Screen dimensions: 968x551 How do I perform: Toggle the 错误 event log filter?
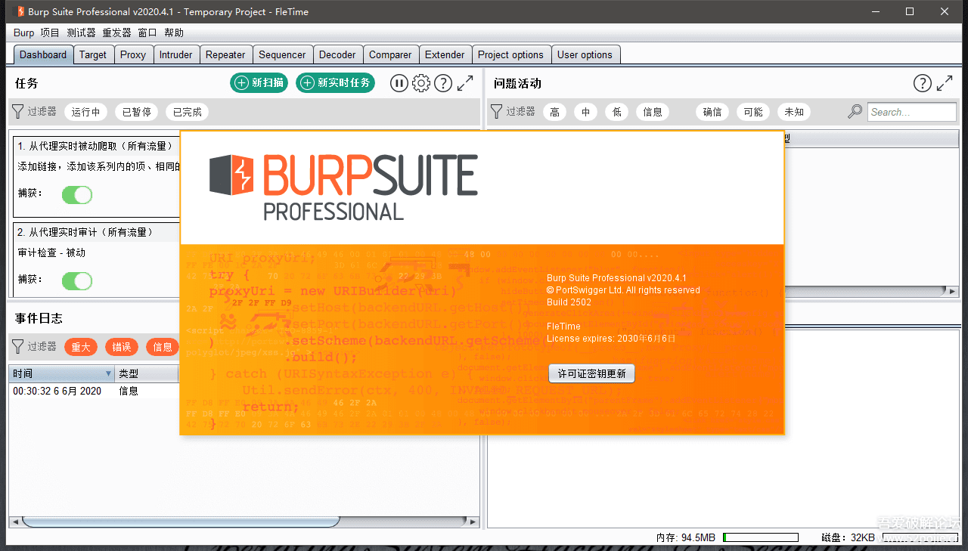click(122, 347)
